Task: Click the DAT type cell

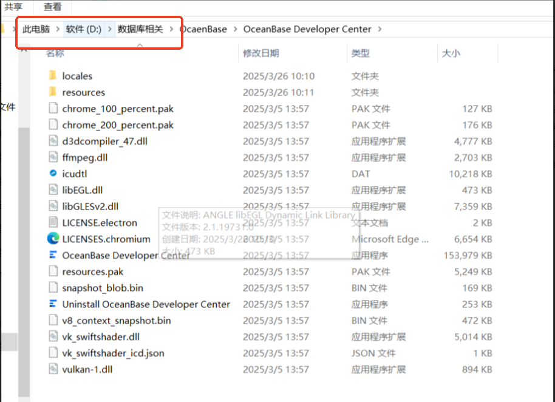Action: click(361, 174)
